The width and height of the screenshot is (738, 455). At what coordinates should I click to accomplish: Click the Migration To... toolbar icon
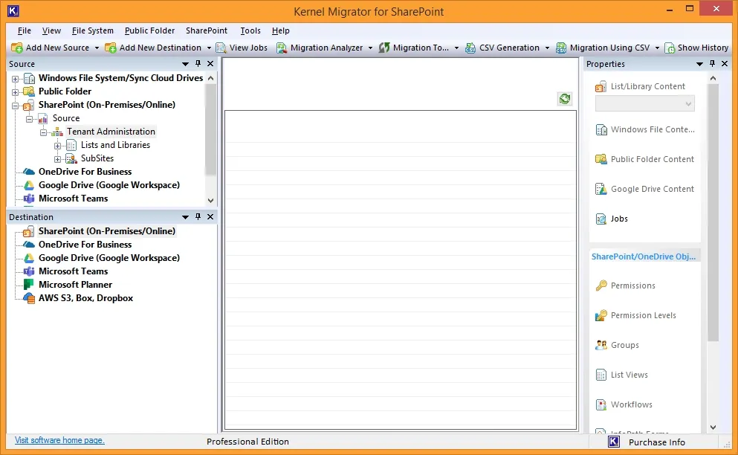[x=384, y=48]
